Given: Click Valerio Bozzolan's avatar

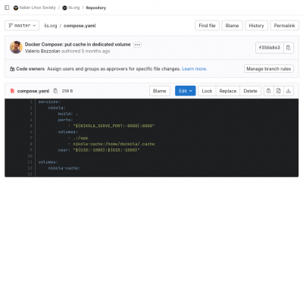Looking at the screenshot, I should click(16, 48).
